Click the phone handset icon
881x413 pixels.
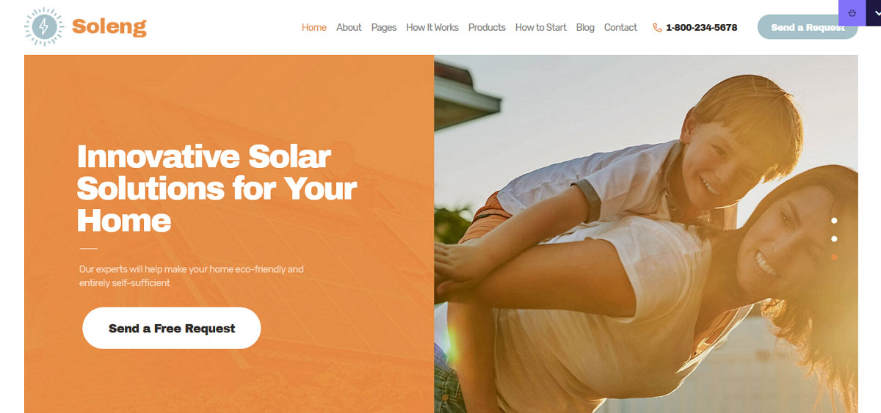pyautogui.click(x=657, y=28)
